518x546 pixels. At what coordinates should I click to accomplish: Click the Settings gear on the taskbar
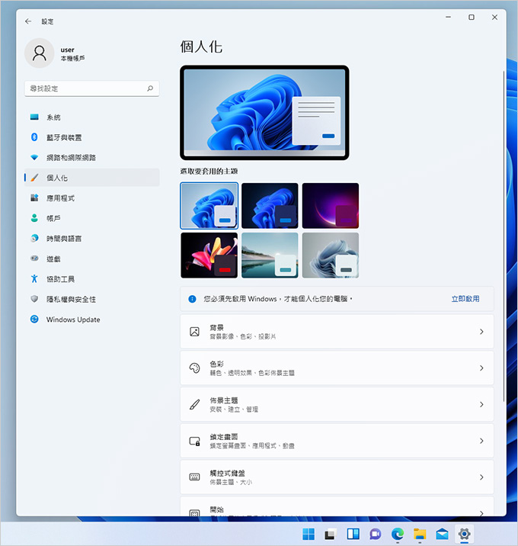point(464,534)
